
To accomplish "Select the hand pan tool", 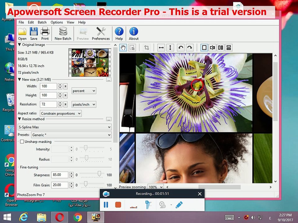I will 123,47.
